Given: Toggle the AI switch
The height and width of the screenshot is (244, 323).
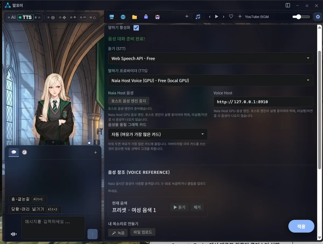Looking at the screenshot, I should (x=12, y=17).
